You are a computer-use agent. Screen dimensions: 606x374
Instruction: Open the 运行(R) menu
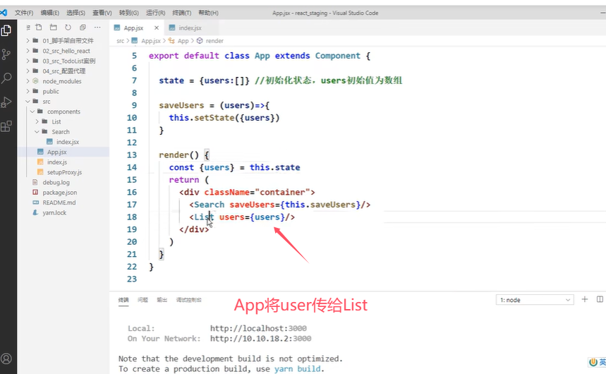pyautogui.click(x=155, y=13)
